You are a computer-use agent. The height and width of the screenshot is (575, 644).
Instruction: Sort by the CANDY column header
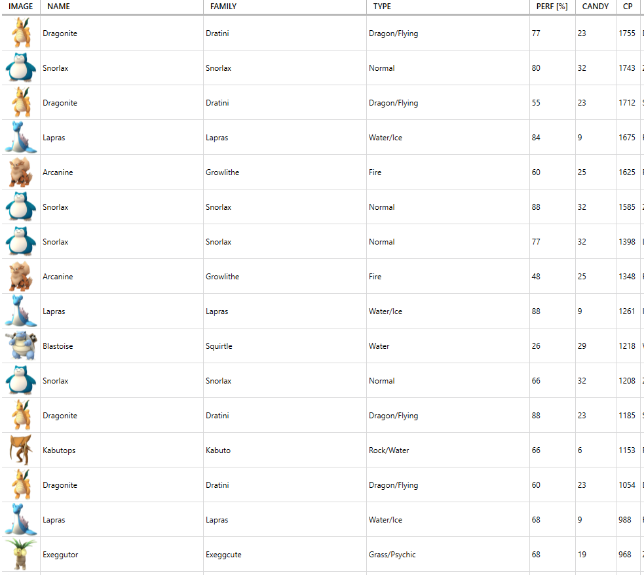596,7
